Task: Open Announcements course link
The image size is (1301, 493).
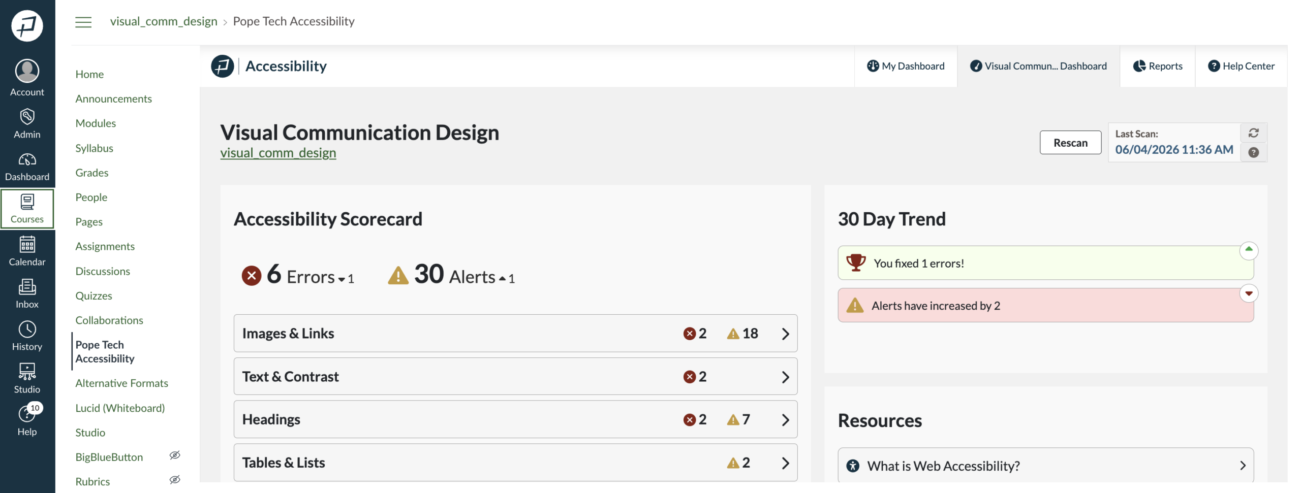Action: point(114,98)
